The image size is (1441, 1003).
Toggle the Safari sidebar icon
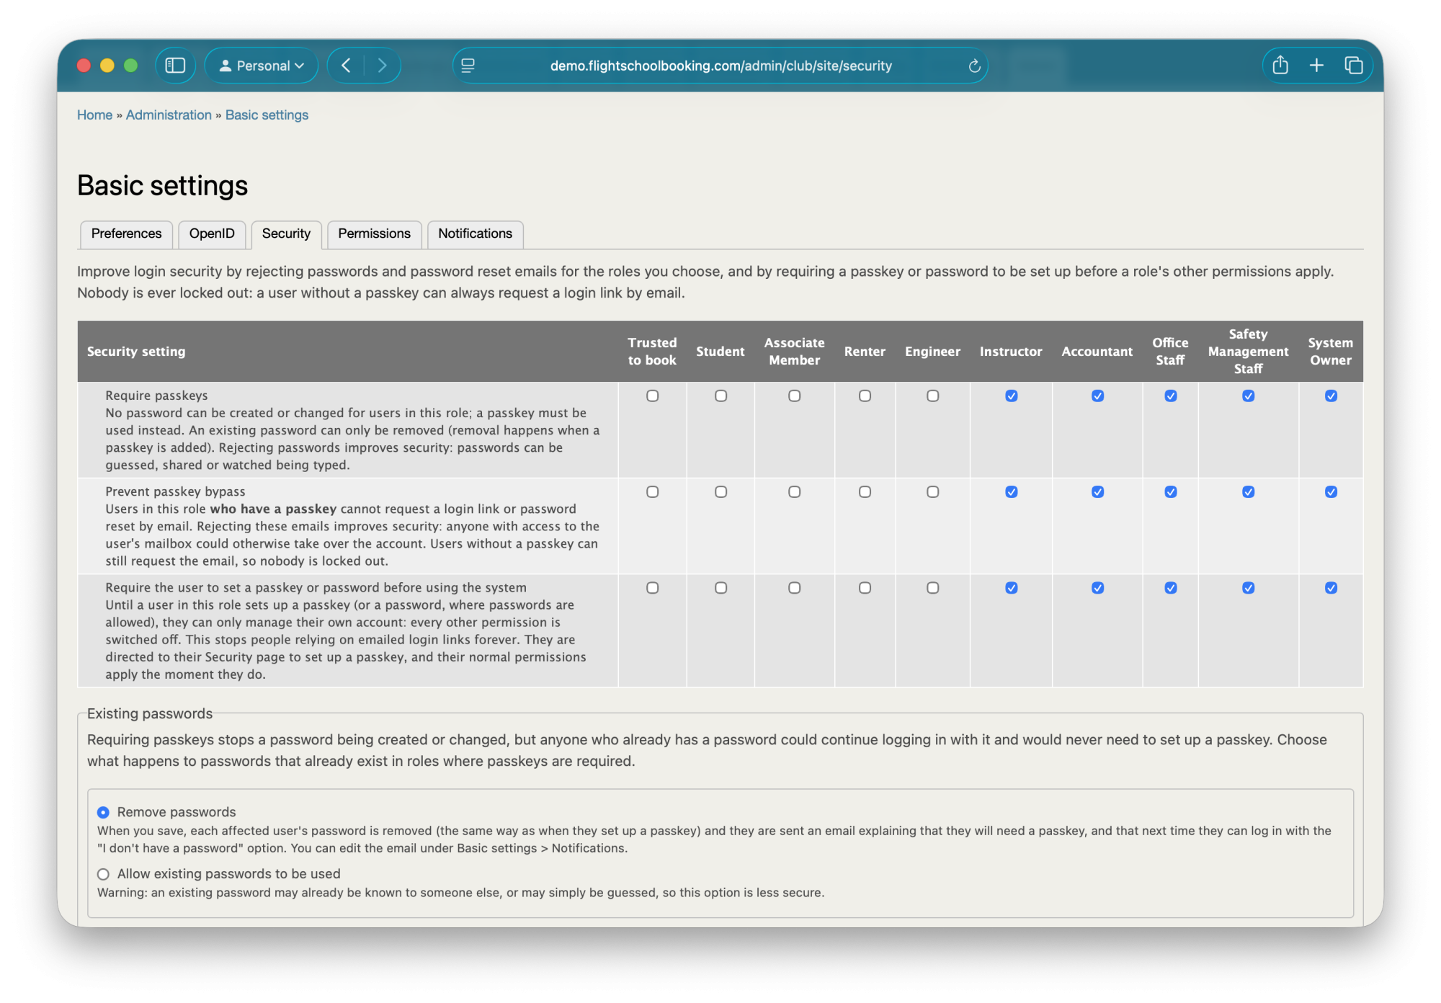175,66
